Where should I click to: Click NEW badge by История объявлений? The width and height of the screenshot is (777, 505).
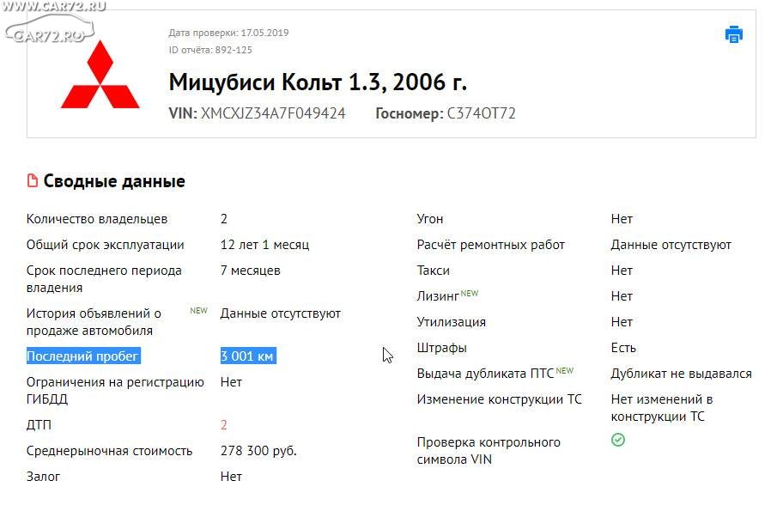point(198,310)
